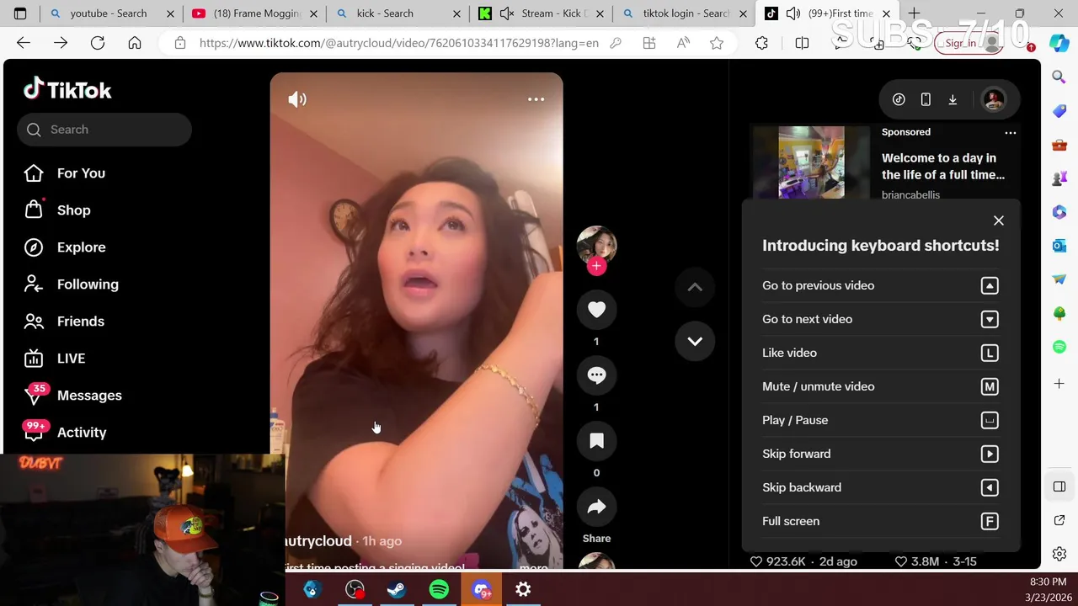Open Messages with 35 unread

pyautogui.click(x=89, y=395)
